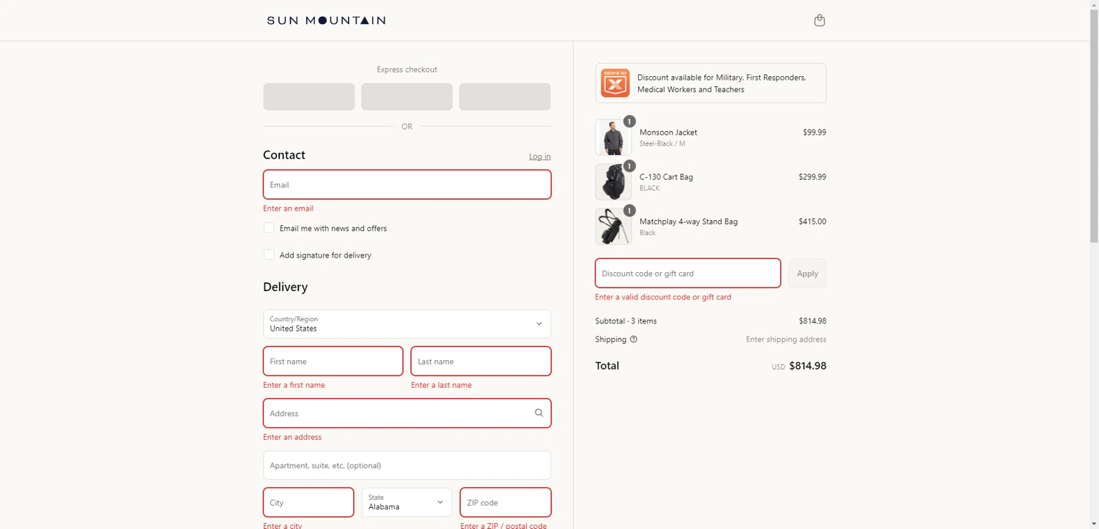Click the Matchplay 4-way Stand Bag name
Viewport: 1099px width, 529px height.
click(689, 222)
